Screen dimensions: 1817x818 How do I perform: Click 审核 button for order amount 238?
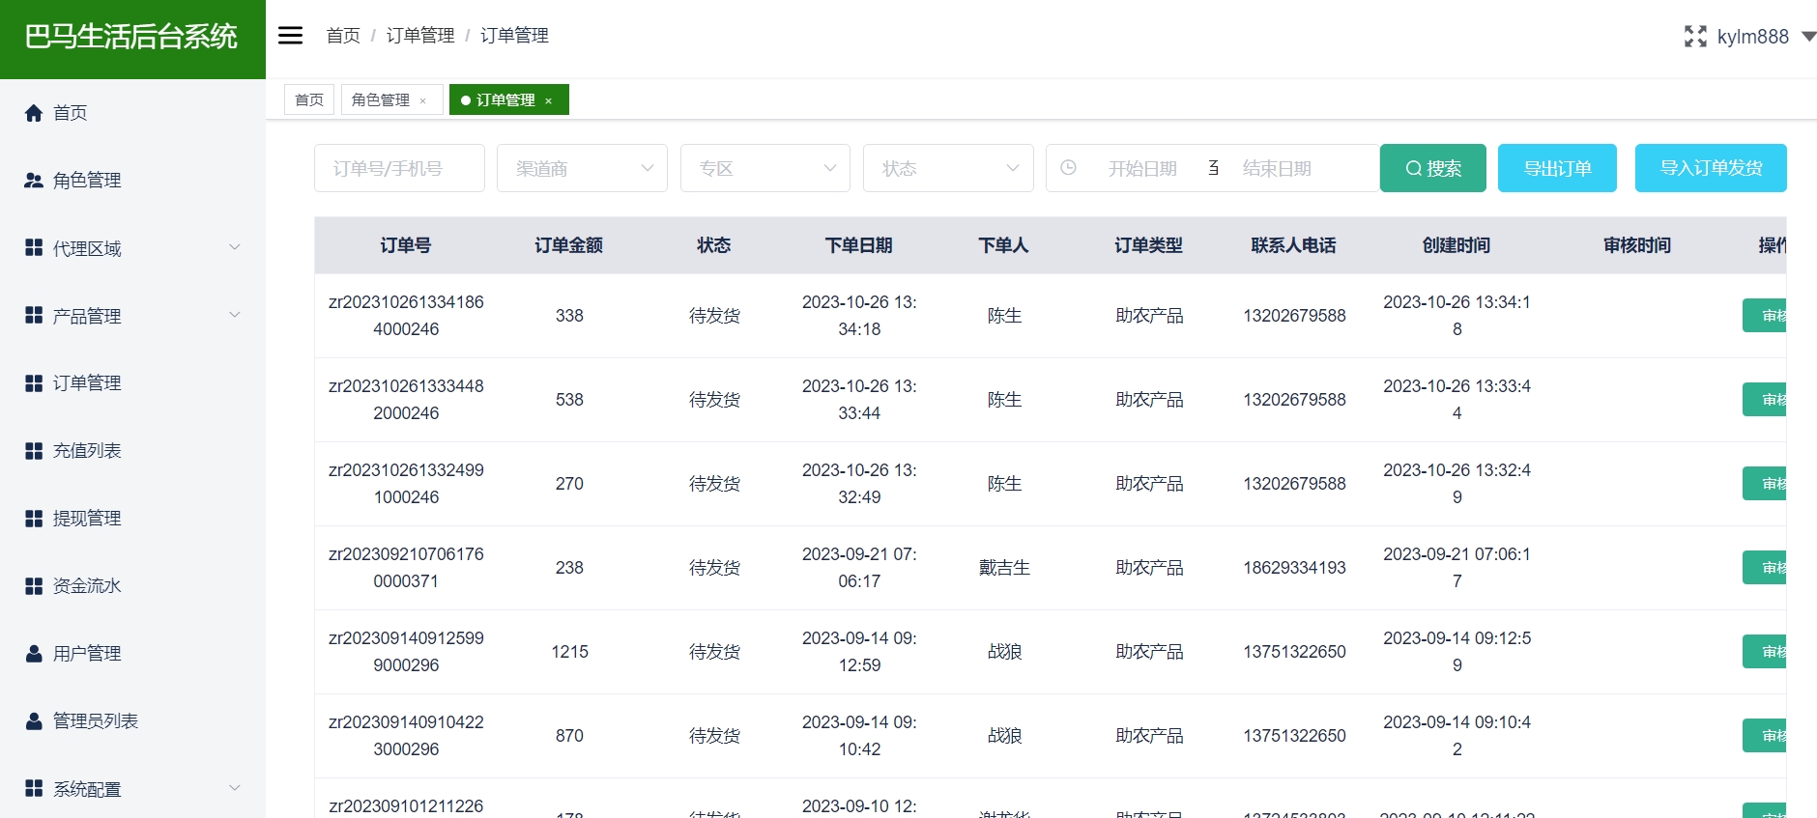(1765, 568)
